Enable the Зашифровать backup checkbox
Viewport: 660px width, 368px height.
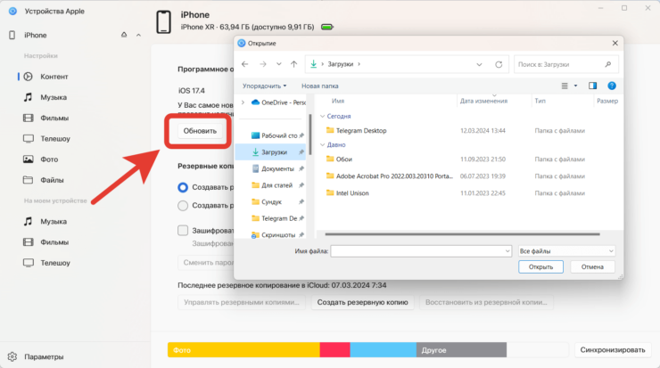[x=183, y=230]
